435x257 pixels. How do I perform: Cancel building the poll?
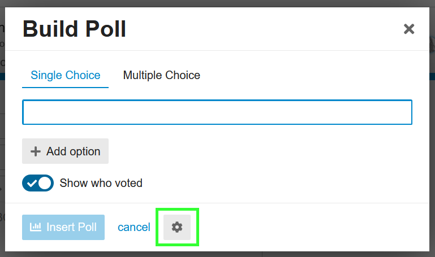click(x=134, y=227)
